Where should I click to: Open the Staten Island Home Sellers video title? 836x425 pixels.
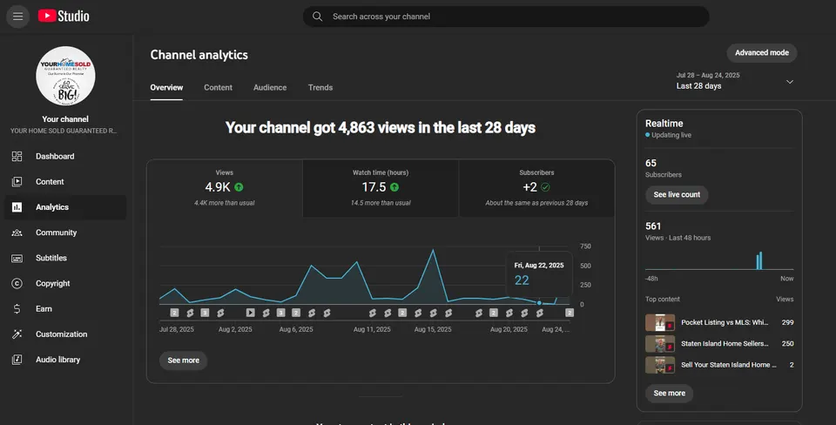725,344
